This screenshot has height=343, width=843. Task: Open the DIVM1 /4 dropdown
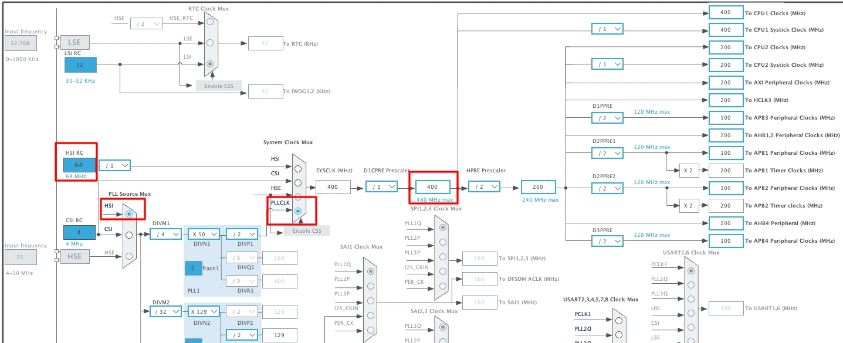(x=165, y=234)
